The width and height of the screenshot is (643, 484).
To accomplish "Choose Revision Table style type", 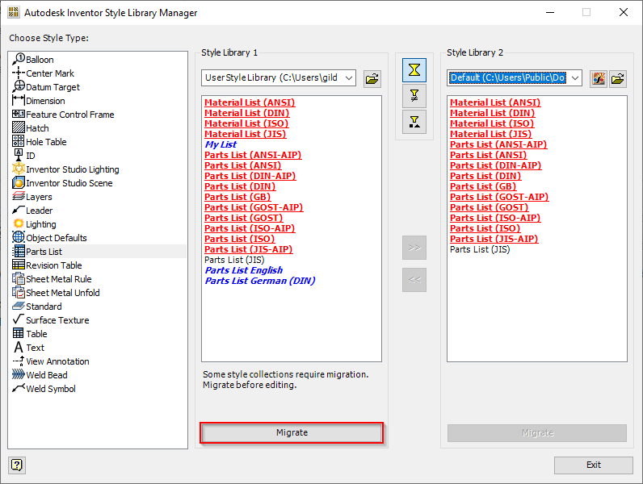I will click(47, 265).
